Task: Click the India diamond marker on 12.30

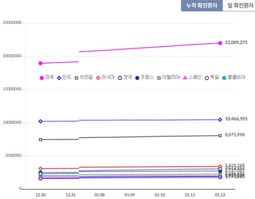Action: coord(40,121)
